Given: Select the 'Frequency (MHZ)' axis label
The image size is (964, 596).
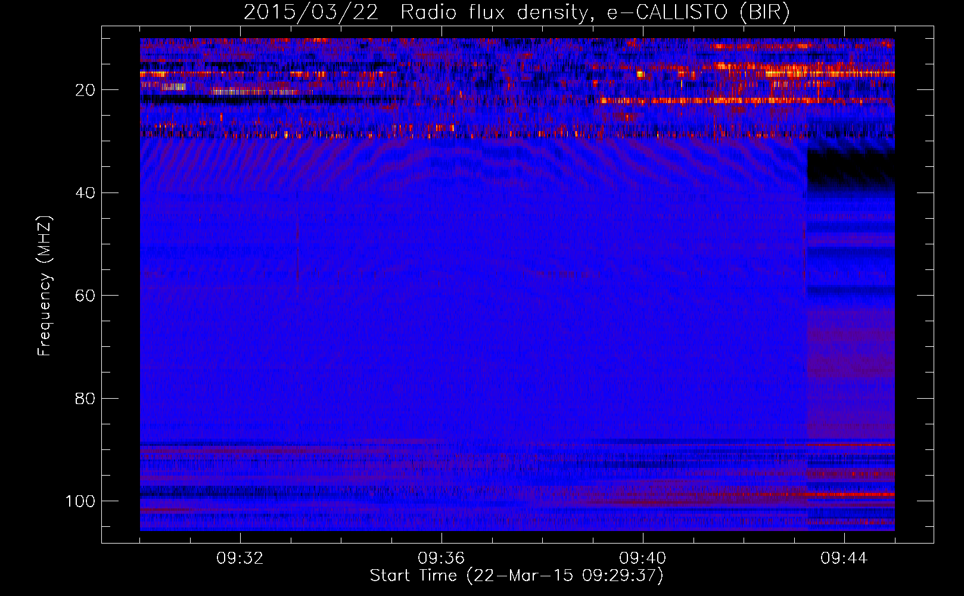Looking at the screenshot, I should click(45, 286).
